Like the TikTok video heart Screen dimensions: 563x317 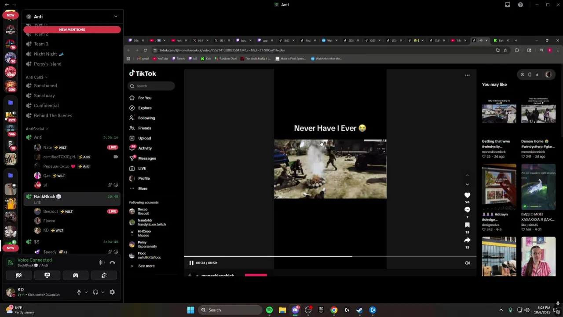(467, 195)
